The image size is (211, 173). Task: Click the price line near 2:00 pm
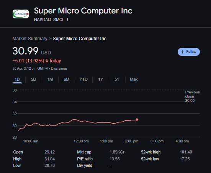coord(132,121)
